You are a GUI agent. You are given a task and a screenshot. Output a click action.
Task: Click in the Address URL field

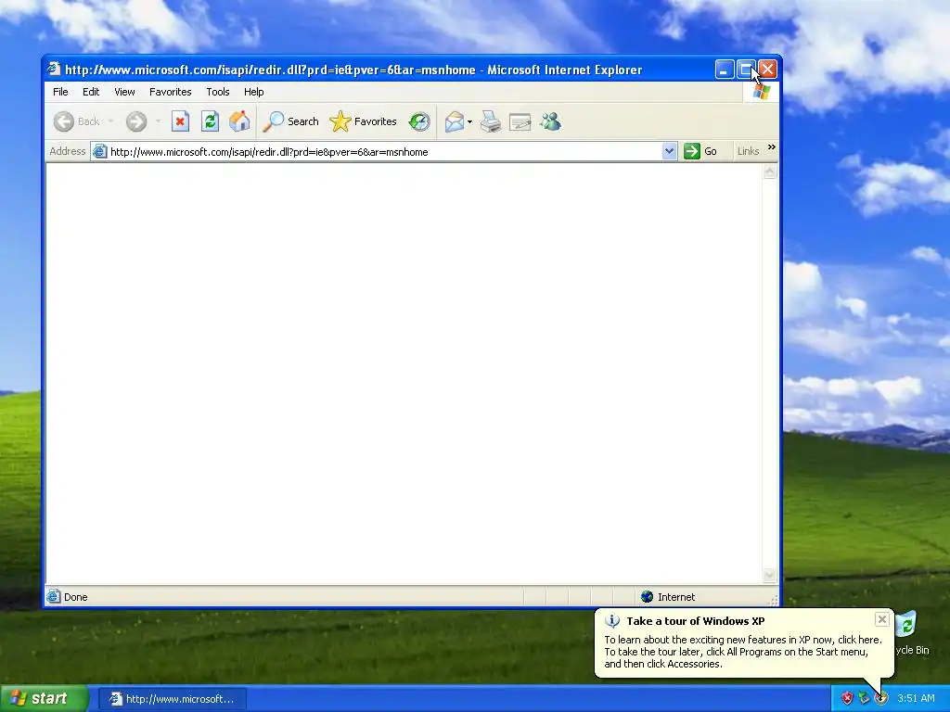click(385, 151)
